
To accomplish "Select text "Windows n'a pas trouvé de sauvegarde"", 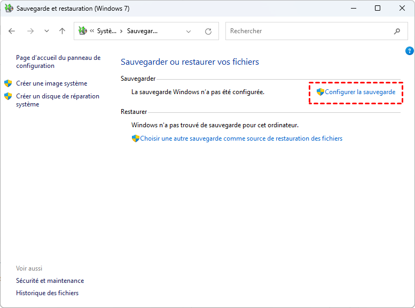I will [186, 125].
